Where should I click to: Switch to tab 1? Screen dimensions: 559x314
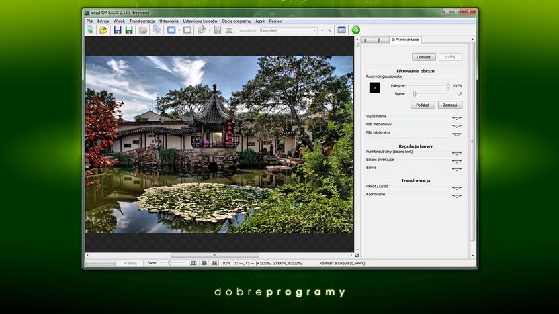[x=369, y=40]
